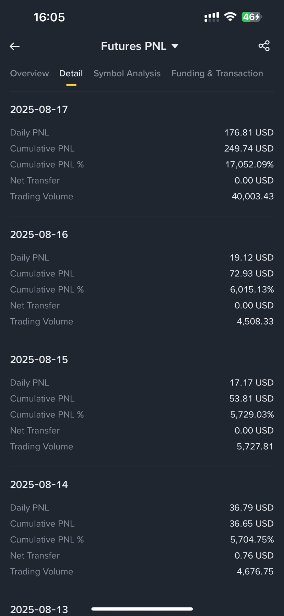Select the 2025-08-16 date entry
Image resolution: width=284 pixels, height=616 pixels.
[x=39, y=234]
